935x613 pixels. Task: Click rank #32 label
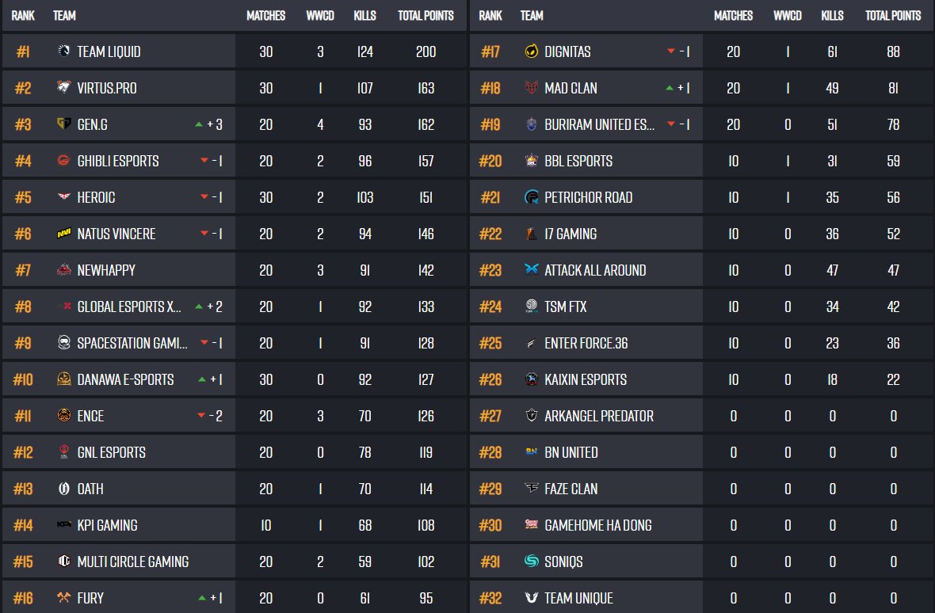click(490, 598)
